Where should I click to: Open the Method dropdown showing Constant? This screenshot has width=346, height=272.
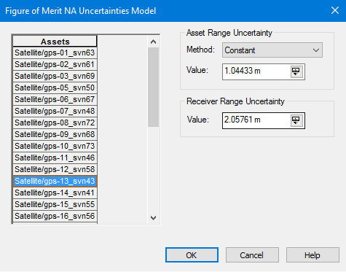(272, 50)
